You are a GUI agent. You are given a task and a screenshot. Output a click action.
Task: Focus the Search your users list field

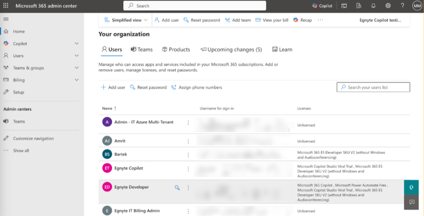[373, 87]
